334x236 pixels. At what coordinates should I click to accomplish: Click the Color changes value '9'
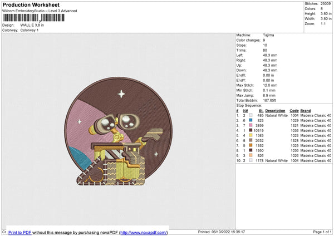tap(264, 40)
